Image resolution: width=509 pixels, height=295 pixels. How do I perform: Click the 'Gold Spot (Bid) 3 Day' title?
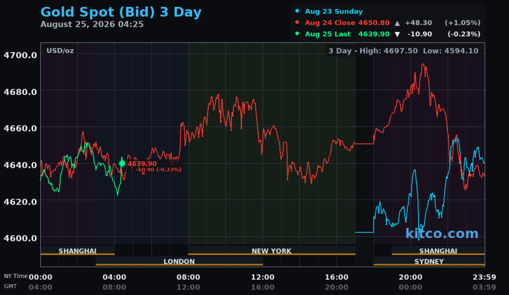(x=121, y=12)
